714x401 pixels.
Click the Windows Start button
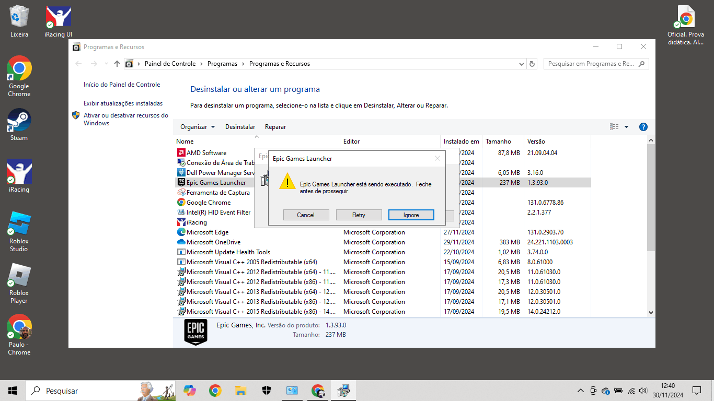tap(13, 391)
